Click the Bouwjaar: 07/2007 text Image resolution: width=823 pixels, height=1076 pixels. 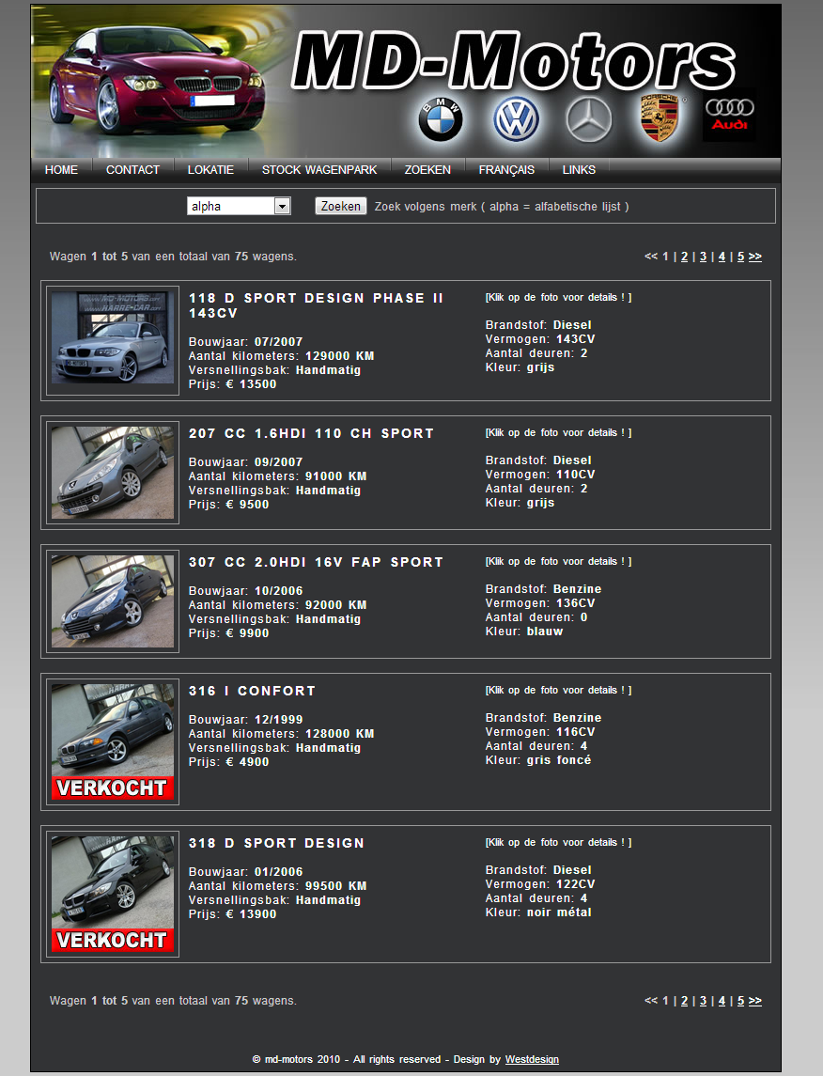(x=245, y=342)
